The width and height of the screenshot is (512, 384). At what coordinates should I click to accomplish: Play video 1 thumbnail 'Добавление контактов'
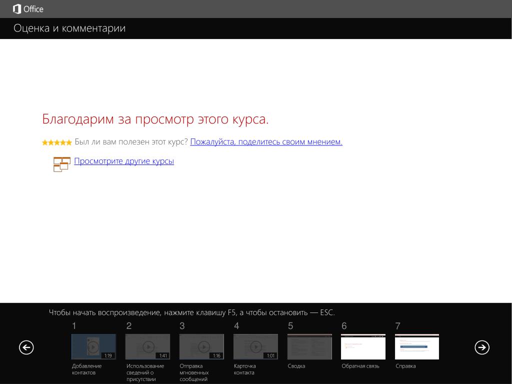click(93, 346)
